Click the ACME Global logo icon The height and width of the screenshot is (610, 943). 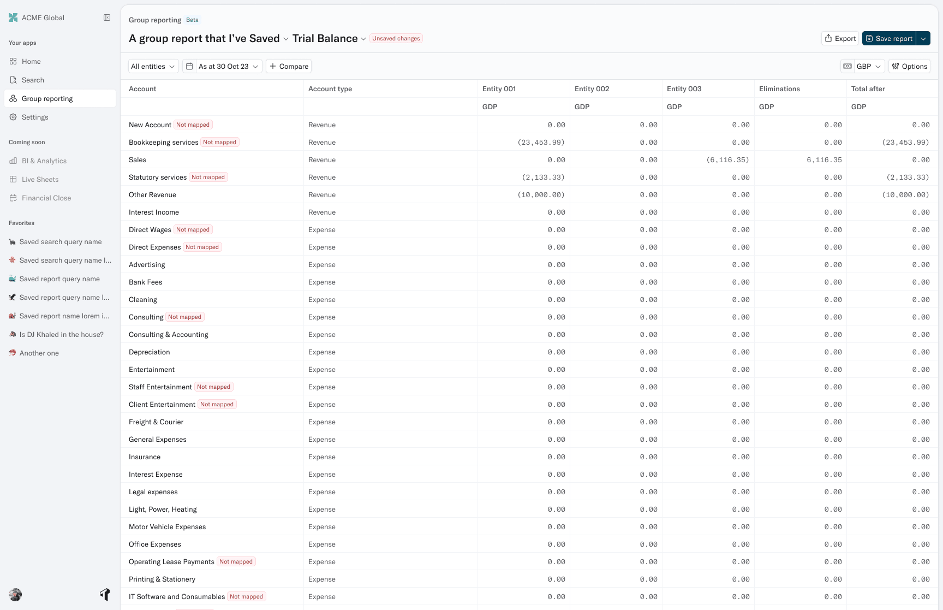(13, 17)
